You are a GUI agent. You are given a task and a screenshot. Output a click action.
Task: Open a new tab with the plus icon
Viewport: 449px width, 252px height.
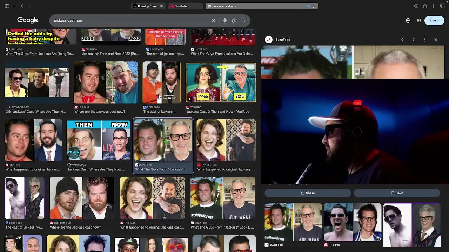coord(434,6)
